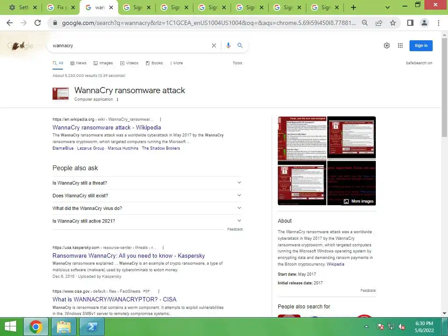Click the Sign in button
Image resolution: width=448 pixels, height=336 pixels.
[421, 45]
